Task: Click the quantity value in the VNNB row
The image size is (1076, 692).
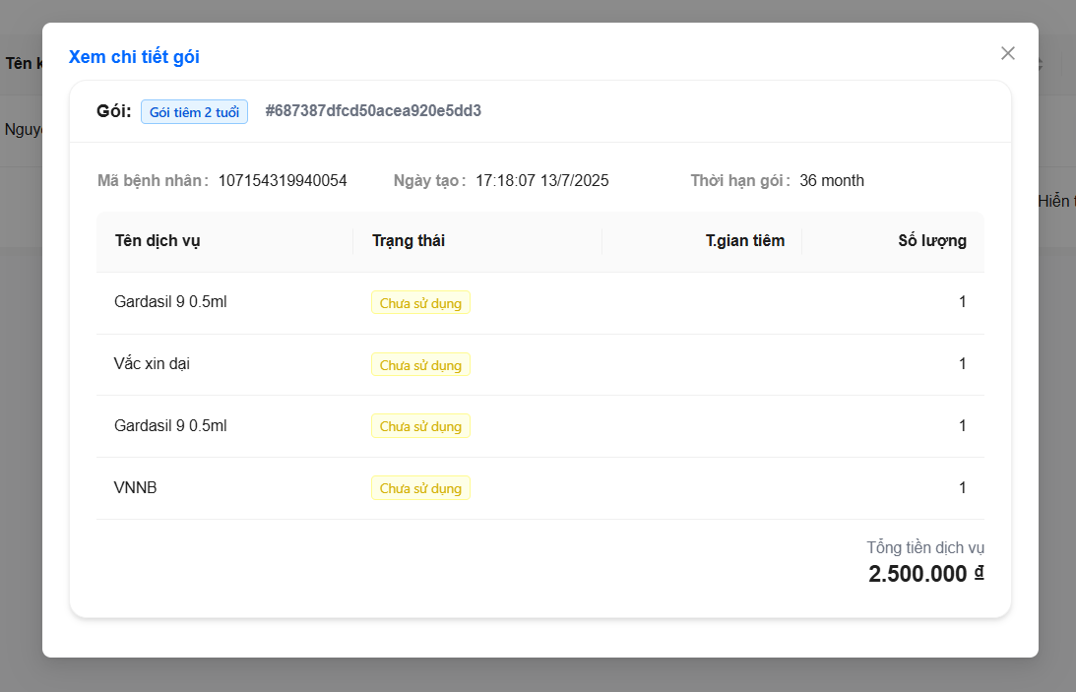Action: [x=962, y=488]
